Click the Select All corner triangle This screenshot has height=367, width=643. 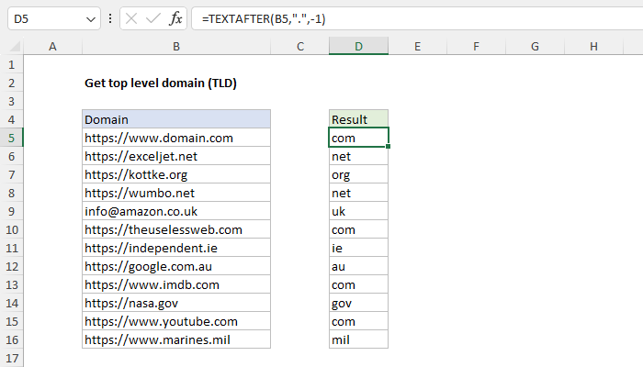(x=15, y=46)
